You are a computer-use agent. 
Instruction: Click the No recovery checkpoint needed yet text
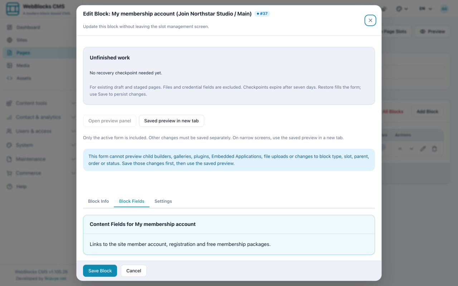[126, 73]
